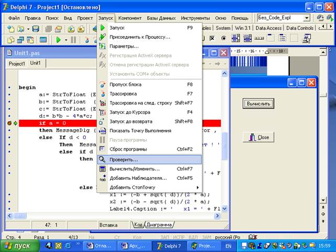Image resolution: width=336 pixels, height=252 pixels.
Task: Choose Запуск до возврата entry
Action: click(149, 121)
